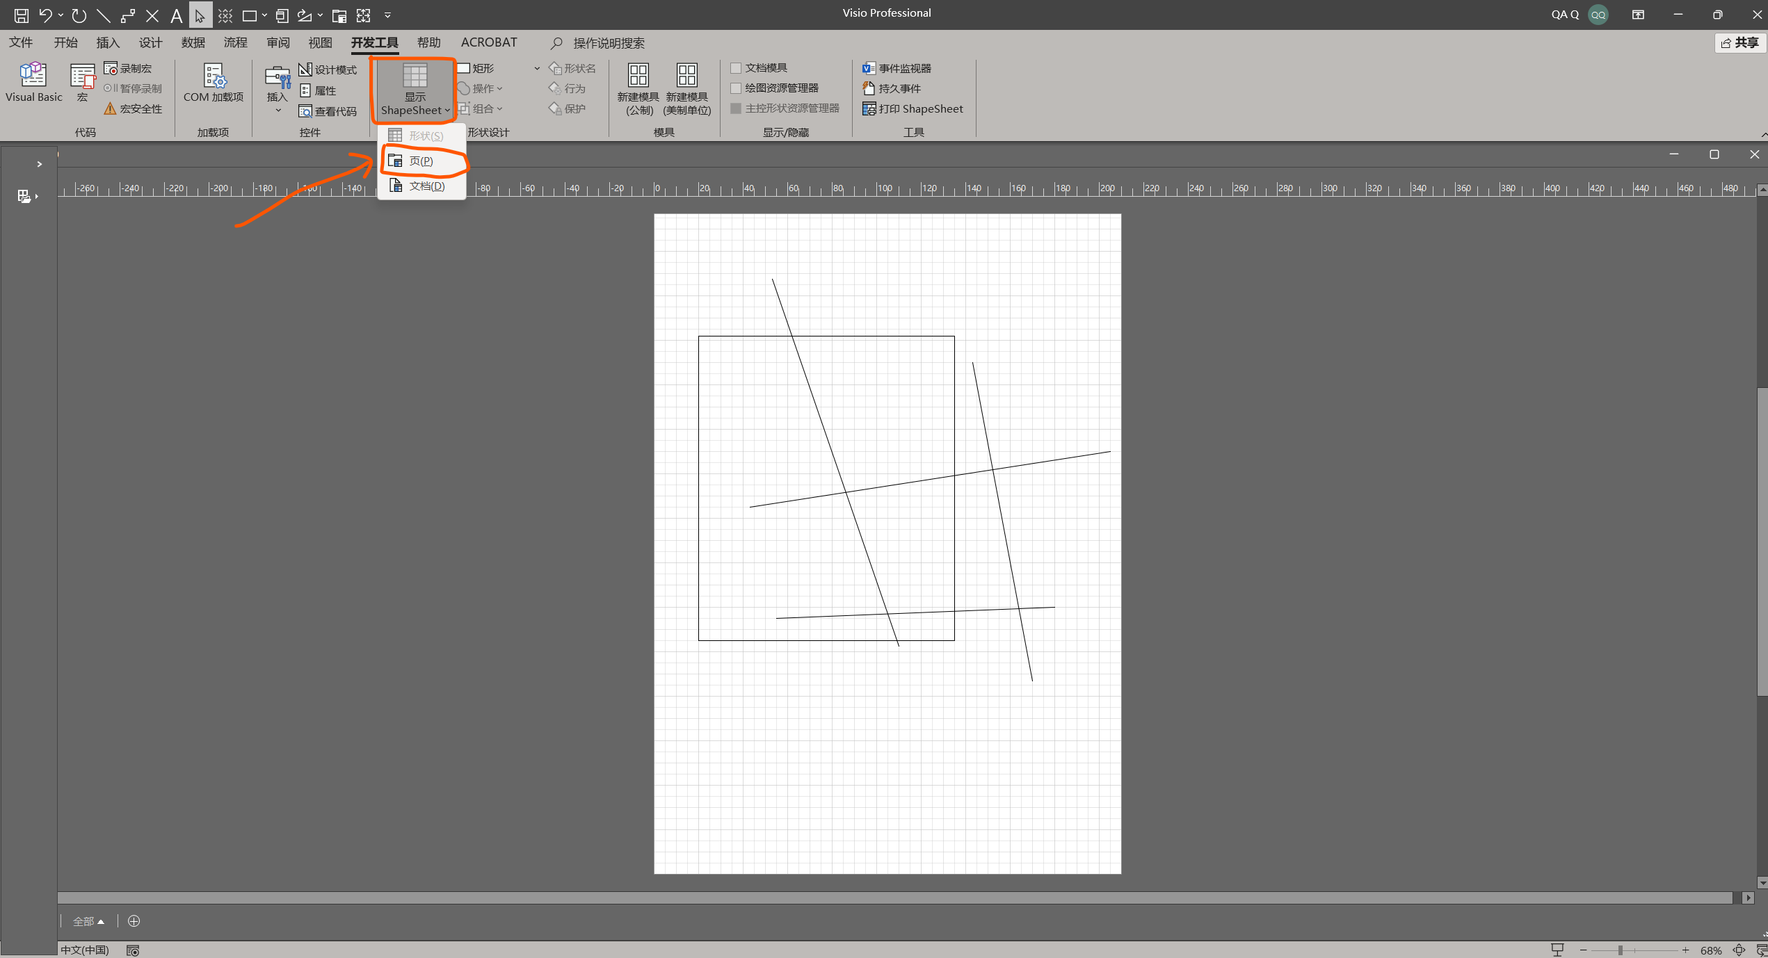
Task: Check Drawing Explorer (绘图资源管理器) checkbox
Action: pos(736,88)
